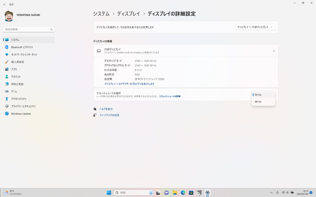Click the help icon beside ヘルプを表示
Screen dimensions: 316x197
[95, 109]
